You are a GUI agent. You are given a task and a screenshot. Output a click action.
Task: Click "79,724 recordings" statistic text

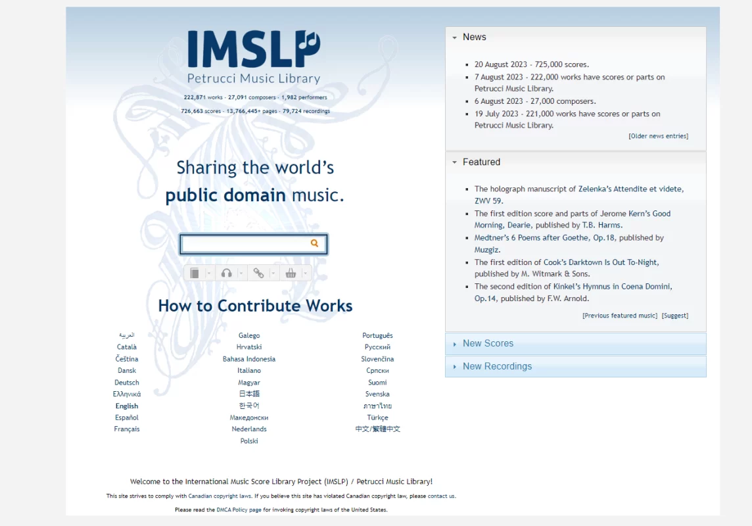click(x=306, y=111)
